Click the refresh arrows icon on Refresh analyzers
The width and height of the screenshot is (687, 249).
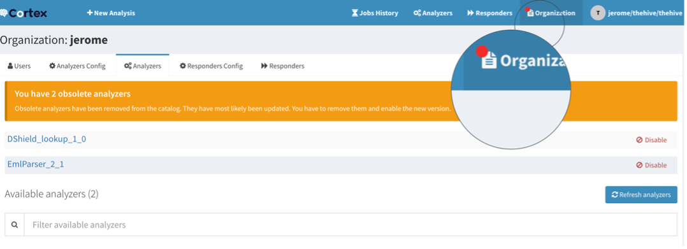(x=615, y=195)
